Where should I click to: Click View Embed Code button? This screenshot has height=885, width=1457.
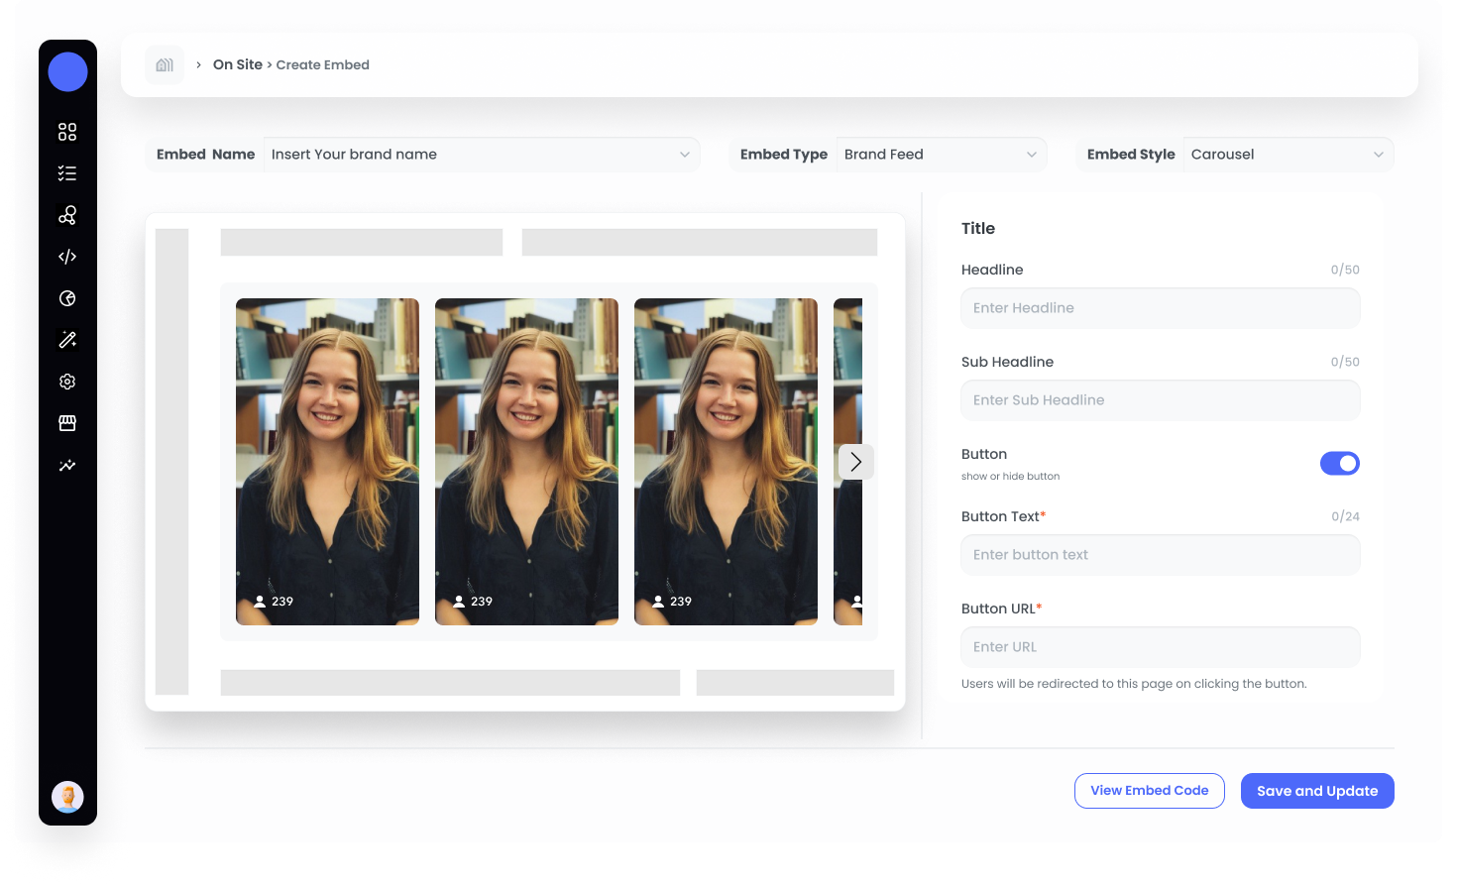(1150, 791)
